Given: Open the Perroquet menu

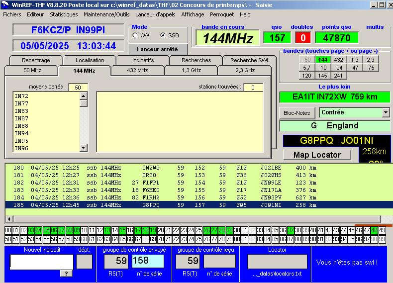Looking at the screenshot, I should pyautogui.click(x=222, y=14).
